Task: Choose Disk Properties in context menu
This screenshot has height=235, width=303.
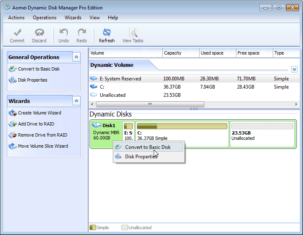Action: click(x=148, y=157)
